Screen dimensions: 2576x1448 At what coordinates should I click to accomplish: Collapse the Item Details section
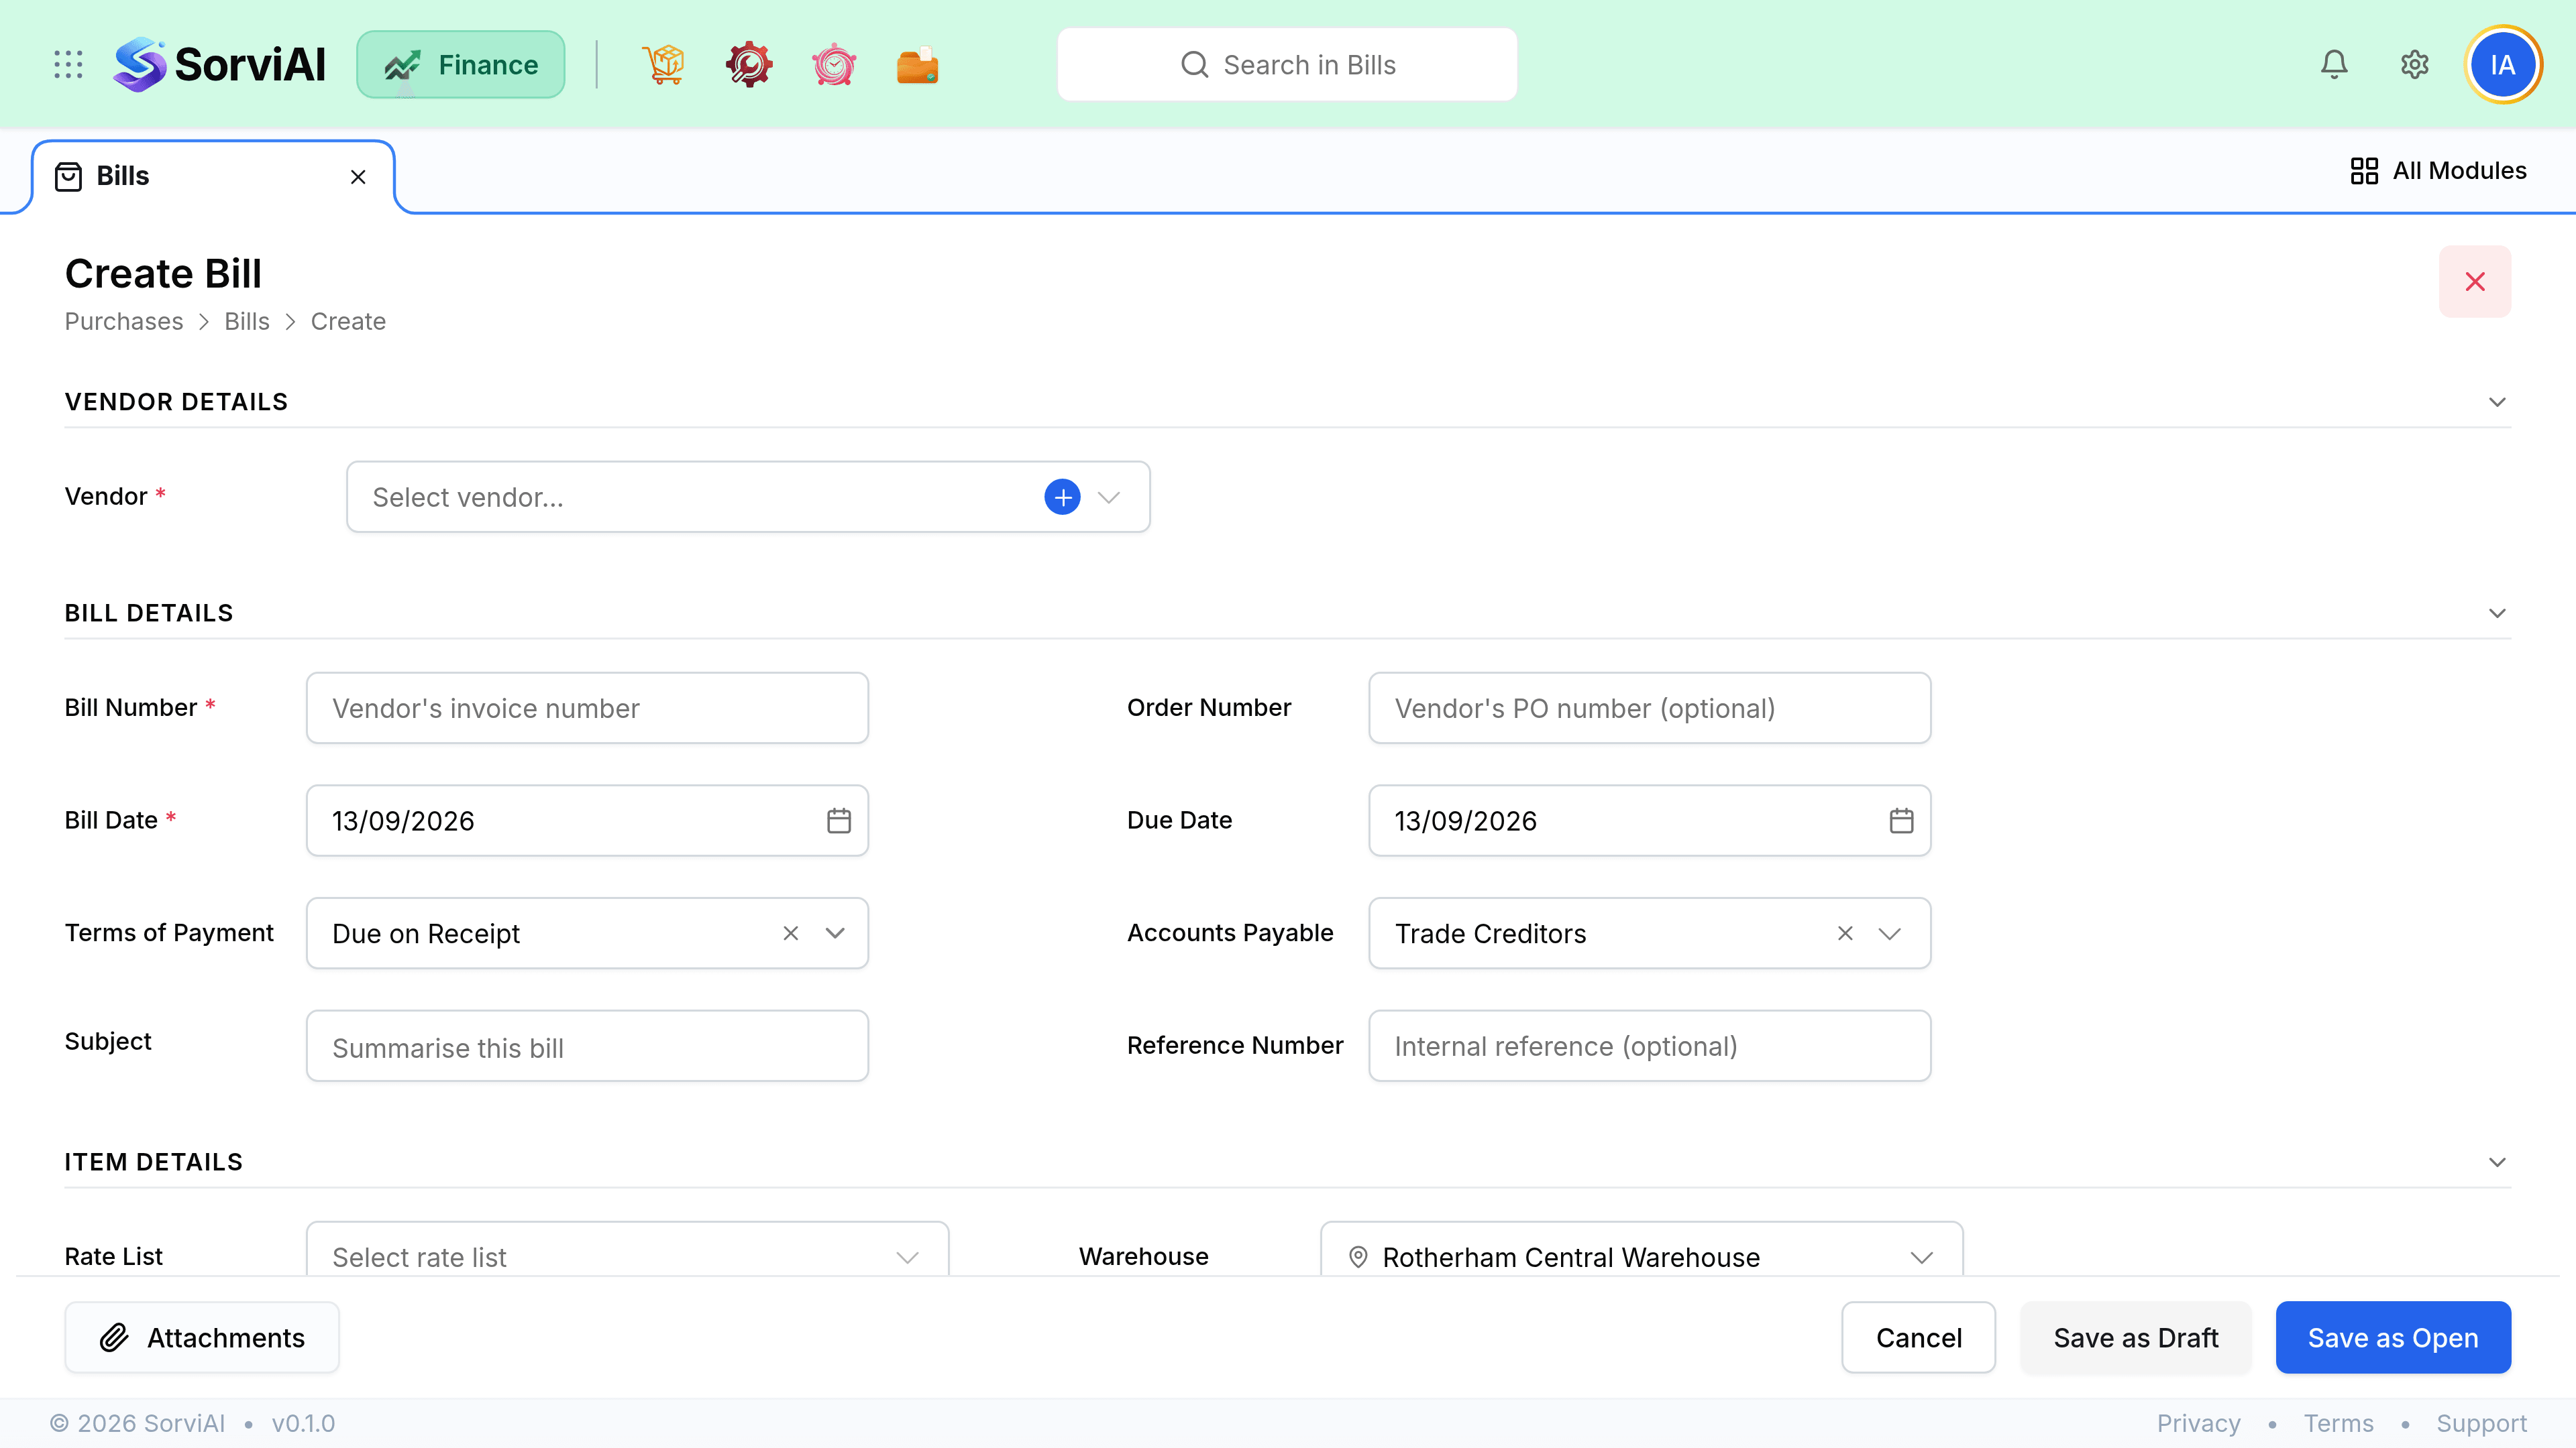[2497, 1161]
